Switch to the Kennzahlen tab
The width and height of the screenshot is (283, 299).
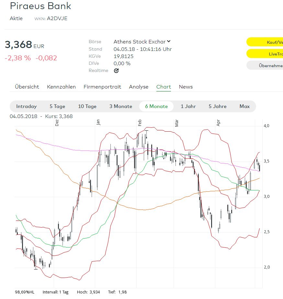(x=62, y=87)
